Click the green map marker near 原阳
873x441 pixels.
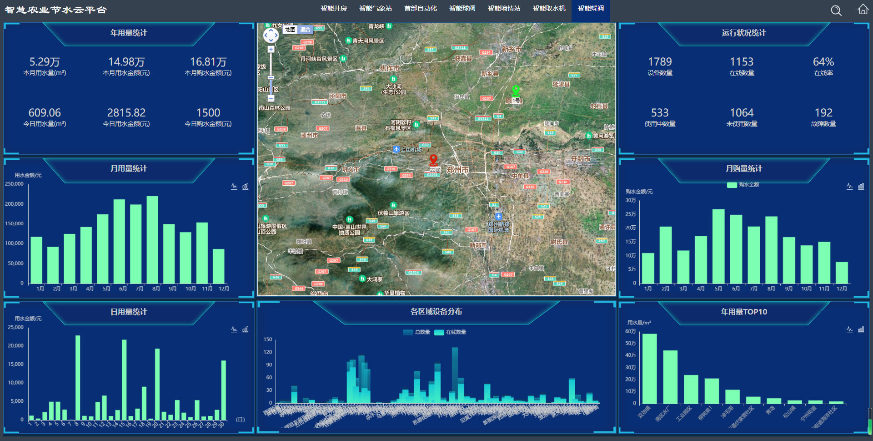515,90
